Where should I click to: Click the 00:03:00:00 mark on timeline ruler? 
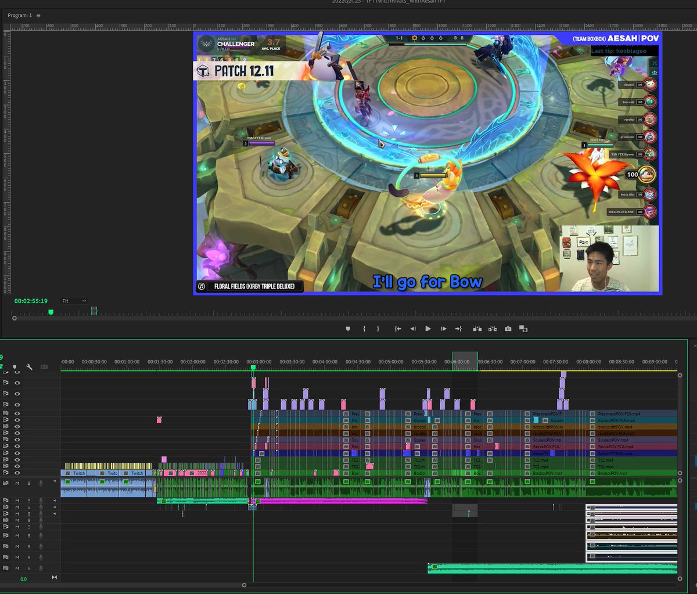[258, 361]
